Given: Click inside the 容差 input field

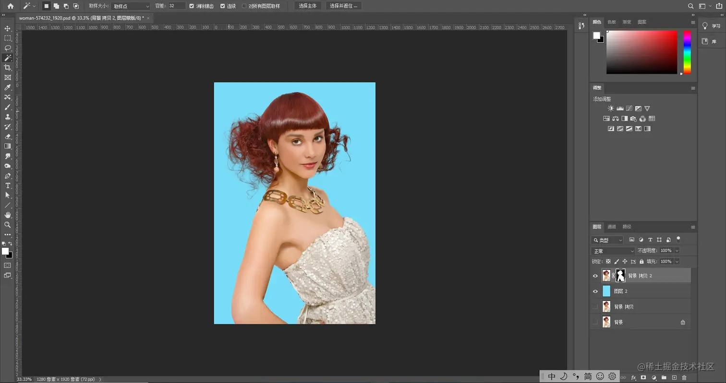Looking at the screenshot, I should (176, 6).
